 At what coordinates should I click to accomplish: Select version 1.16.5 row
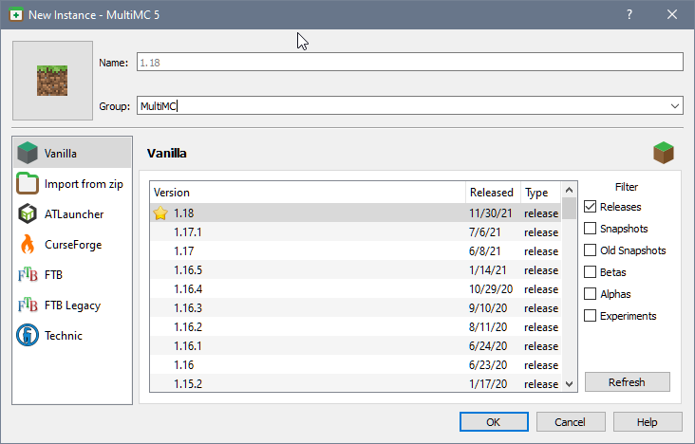[355, 269]
